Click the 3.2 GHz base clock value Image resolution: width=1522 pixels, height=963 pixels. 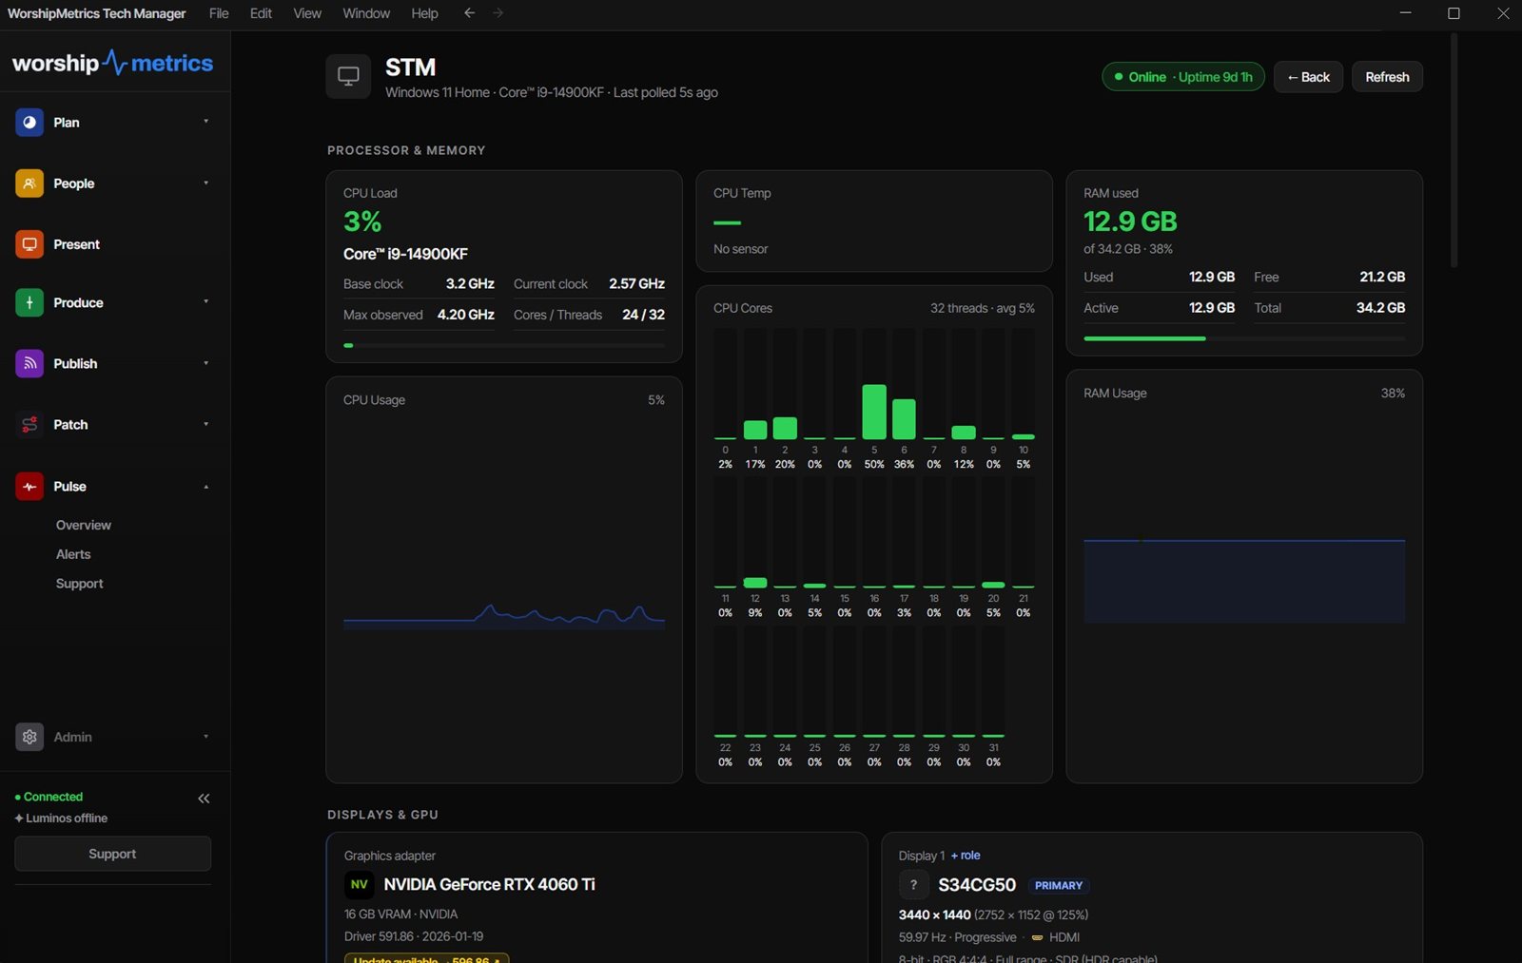point(470,284)
